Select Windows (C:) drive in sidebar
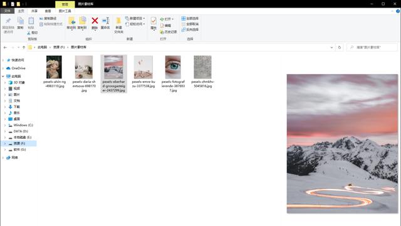Image resolution: width=401 pixels, height=226 pixels. pos(23,126)
